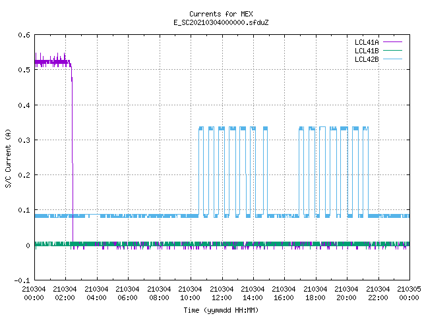
Task: Click the y-axis tick value 0
Action: 28,246
